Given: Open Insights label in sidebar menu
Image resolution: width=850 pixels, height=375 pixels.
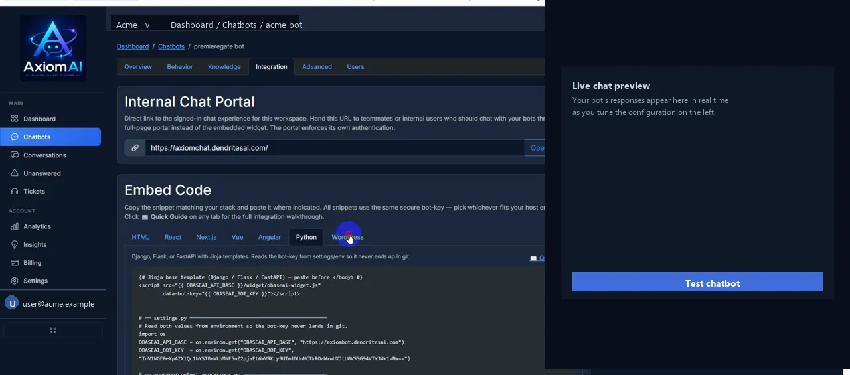Looking at the screenshot, I should [35, 244].
